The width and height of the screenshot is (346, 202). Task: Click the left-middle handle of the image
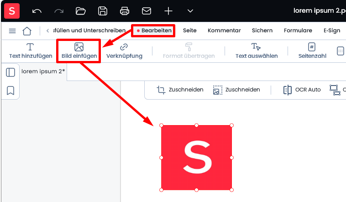(161, 157)
